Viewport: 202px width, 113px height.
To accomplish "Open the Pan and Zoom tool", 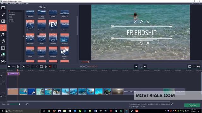I will [3, 41].
